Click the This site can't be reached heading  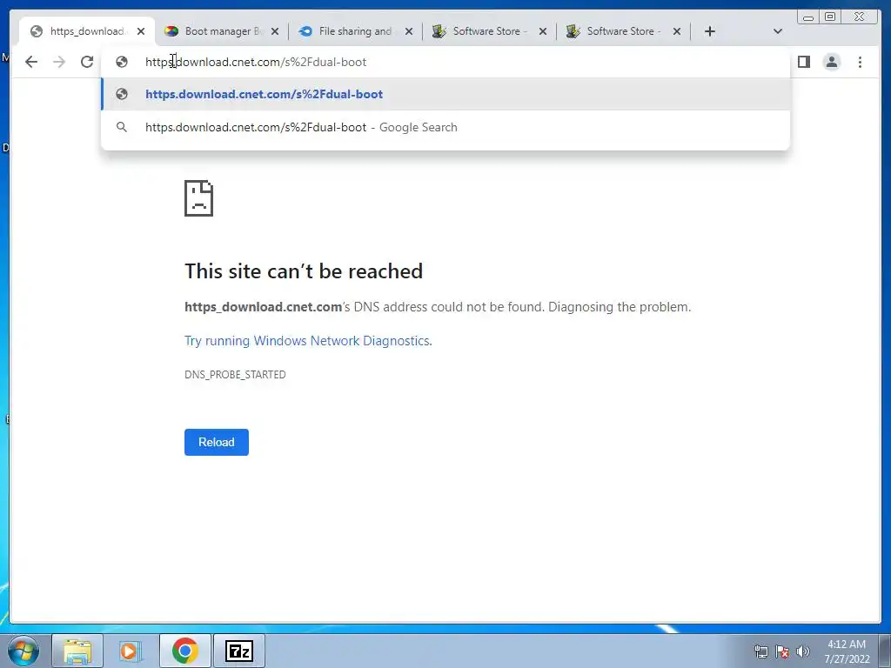click(304, 271)
